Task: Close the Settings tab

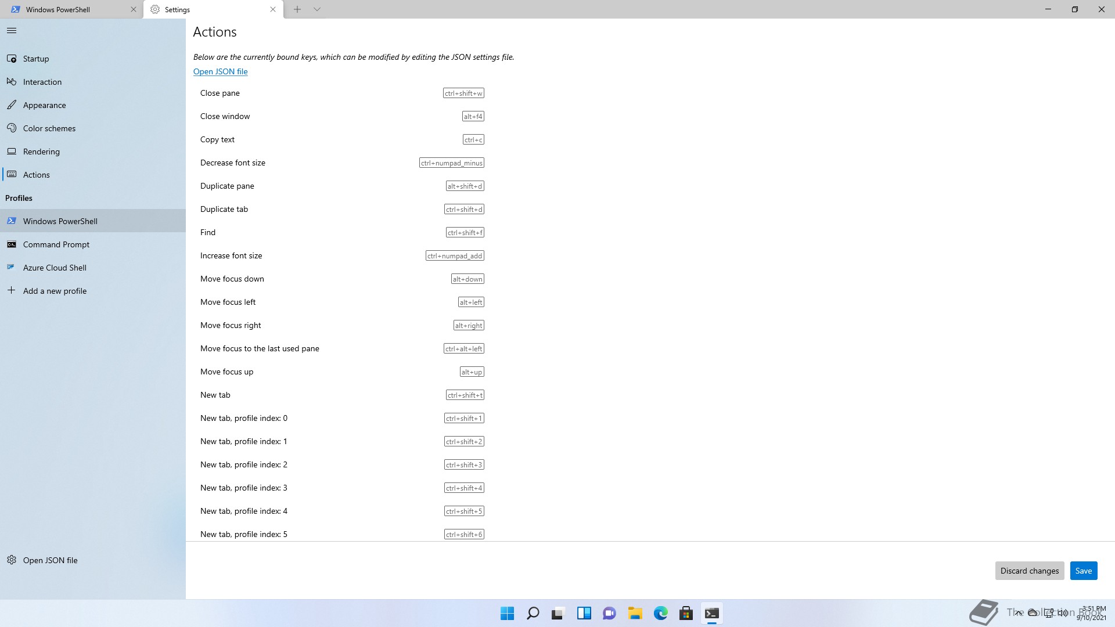Action: pyautogui.click(x=273, y=9)
